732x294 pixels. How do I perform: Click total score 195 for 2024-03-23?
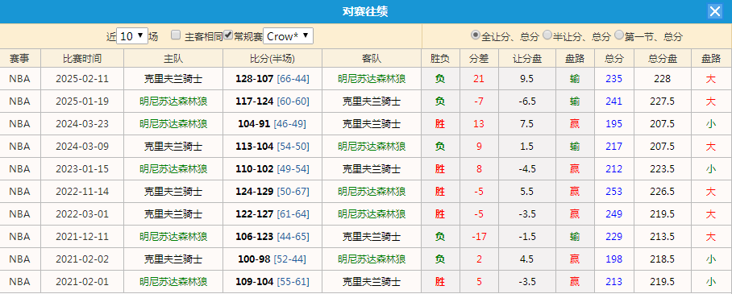pos(613,124)
